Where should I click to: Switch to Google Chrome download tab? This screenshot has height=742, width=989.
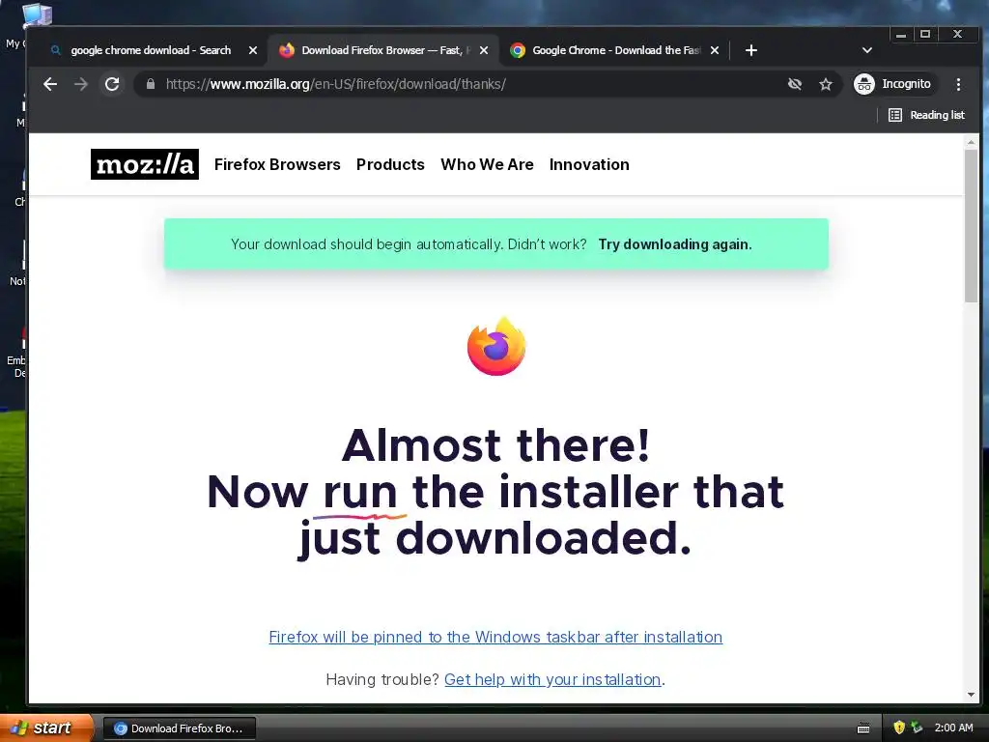(615, 50)
